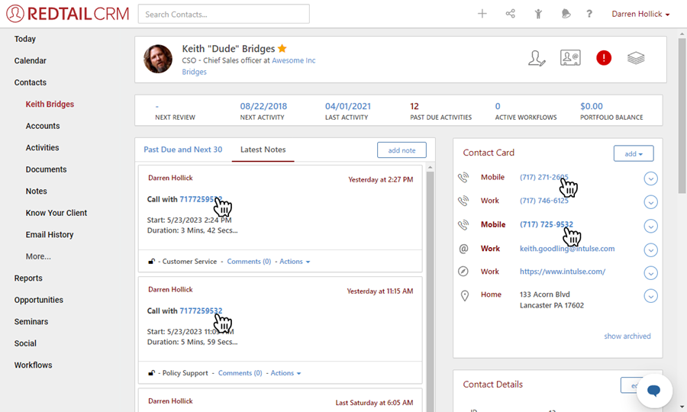The height and width of the screenshot is (412, 687).
Task: Open Contacts in the sidebar
Action: click(31, 82)
